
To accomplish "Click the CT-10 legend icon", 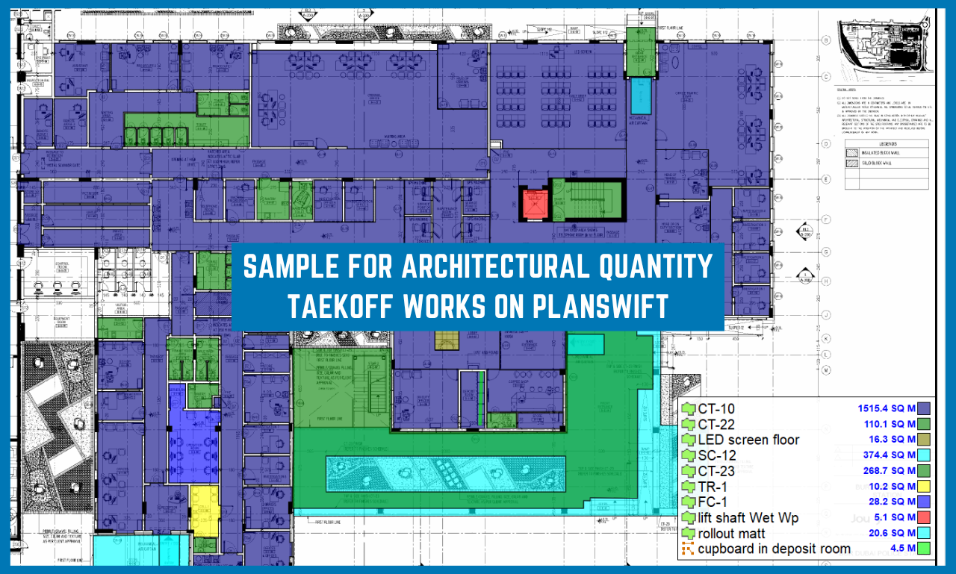I will [x=688, y=408].
